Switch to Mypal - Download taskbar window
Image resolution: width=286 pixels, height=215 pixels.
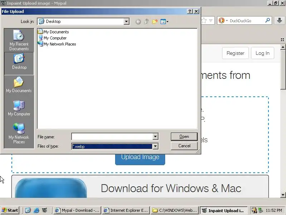[x=77, y=210]
